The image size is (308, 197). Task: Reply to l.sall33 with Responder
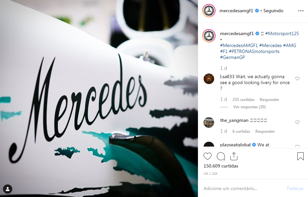pyautogui.click(x=269, y=100)
